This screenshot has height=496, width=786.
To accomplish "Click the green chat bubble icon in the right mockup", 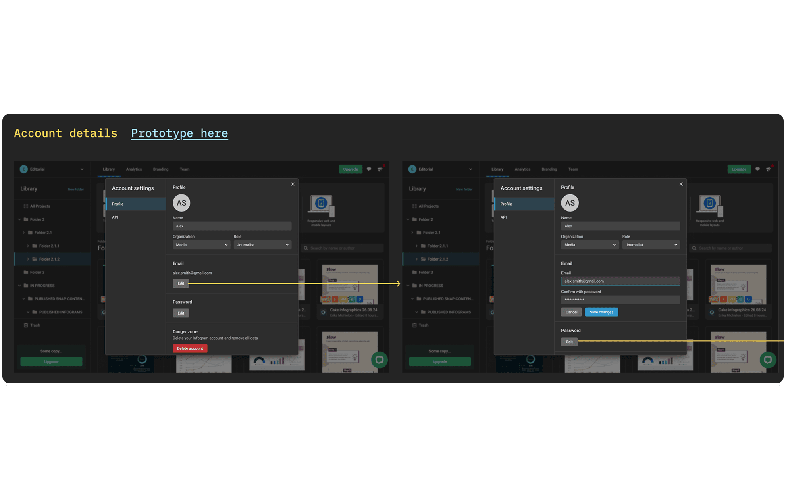I will (768, 360).
